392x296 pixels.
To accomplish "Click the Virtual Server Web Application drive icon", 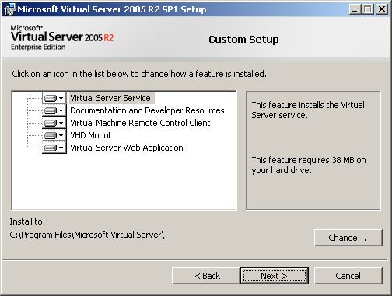I will click(x=51, y=148).
